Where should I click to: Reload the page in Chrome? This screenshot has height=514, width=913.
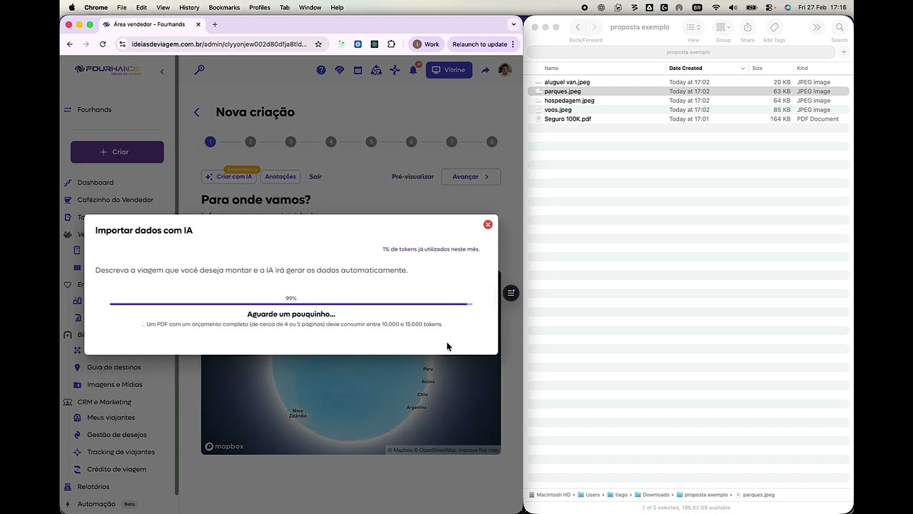pos(103,44)
